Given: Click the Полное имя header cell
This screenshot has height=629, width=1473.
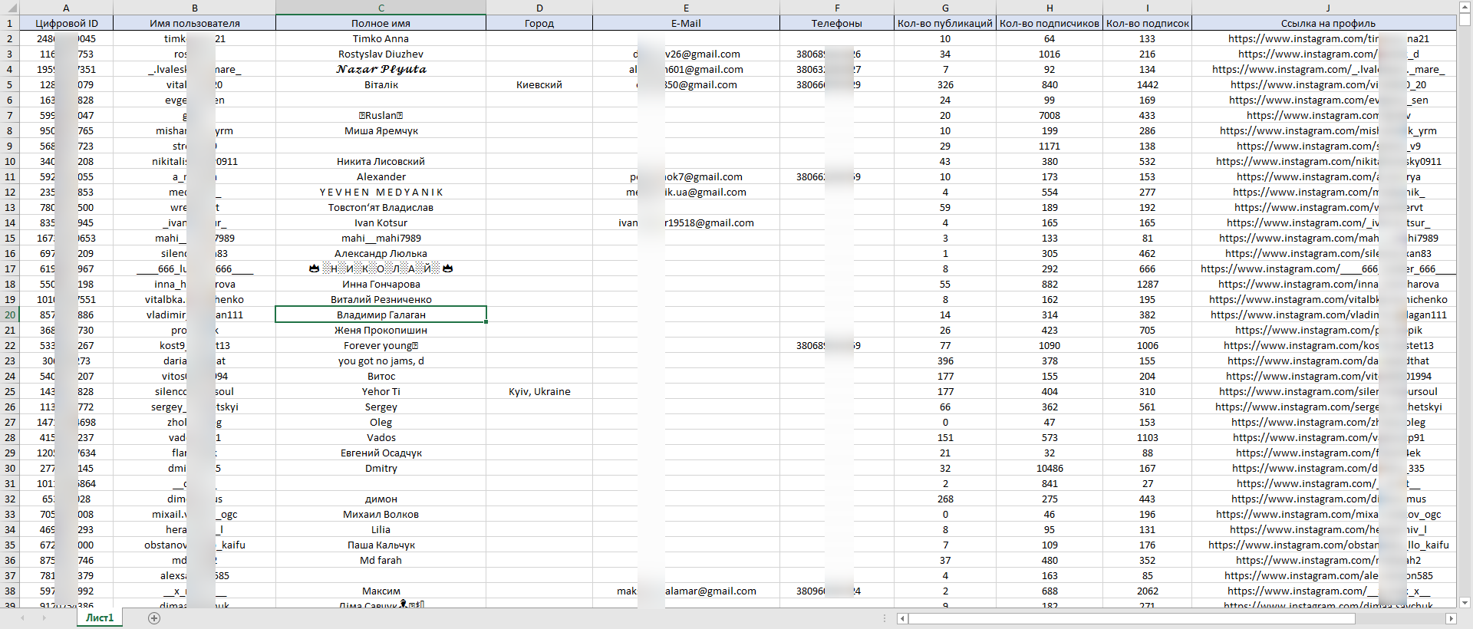Looking at the screenshot, I should click(x=381, y=23).
